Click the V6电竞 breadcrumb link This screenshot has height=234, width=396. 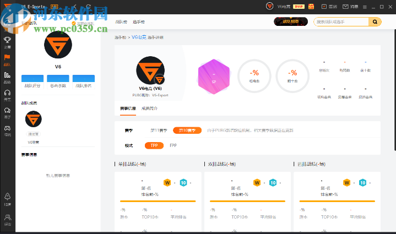(139, 37)
